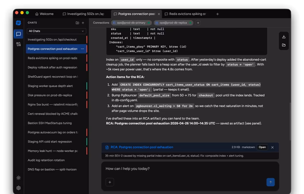The width and height of the screenshot is (304, 194).
Task: Click the attach plus button in composer
Action: tap(110, 182)
